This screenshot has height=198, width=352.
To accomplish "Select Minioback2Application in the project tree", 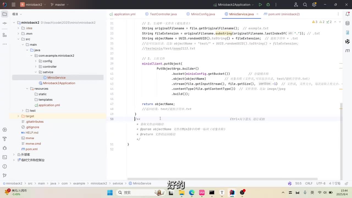I will coord(57,83).
